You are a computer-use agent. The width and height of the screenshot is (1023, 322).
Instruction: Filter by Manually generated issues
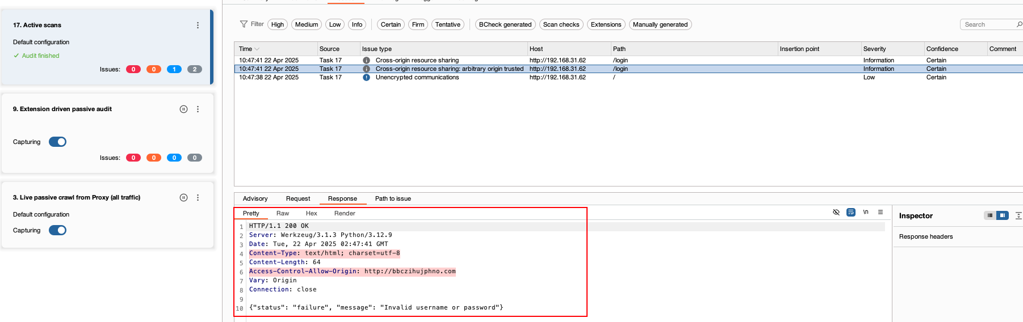pyautogui.click(x=660, y=24)
